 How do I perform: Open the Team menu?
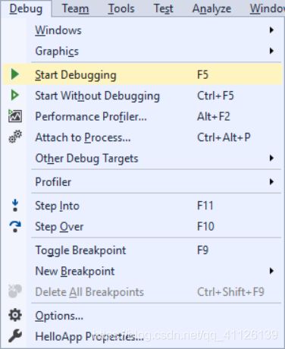[x=75, y=8]
